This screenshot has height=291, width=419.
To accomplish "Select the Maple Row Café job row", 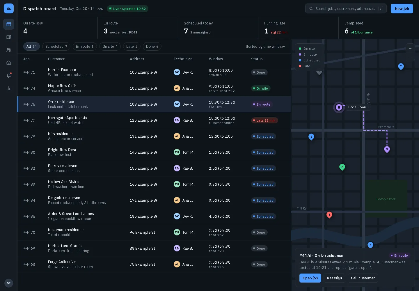I will click(x=154, y=88).
